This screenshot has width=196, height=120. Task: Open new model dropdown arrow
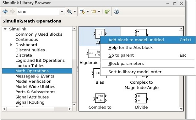click(x=88, y=12)
